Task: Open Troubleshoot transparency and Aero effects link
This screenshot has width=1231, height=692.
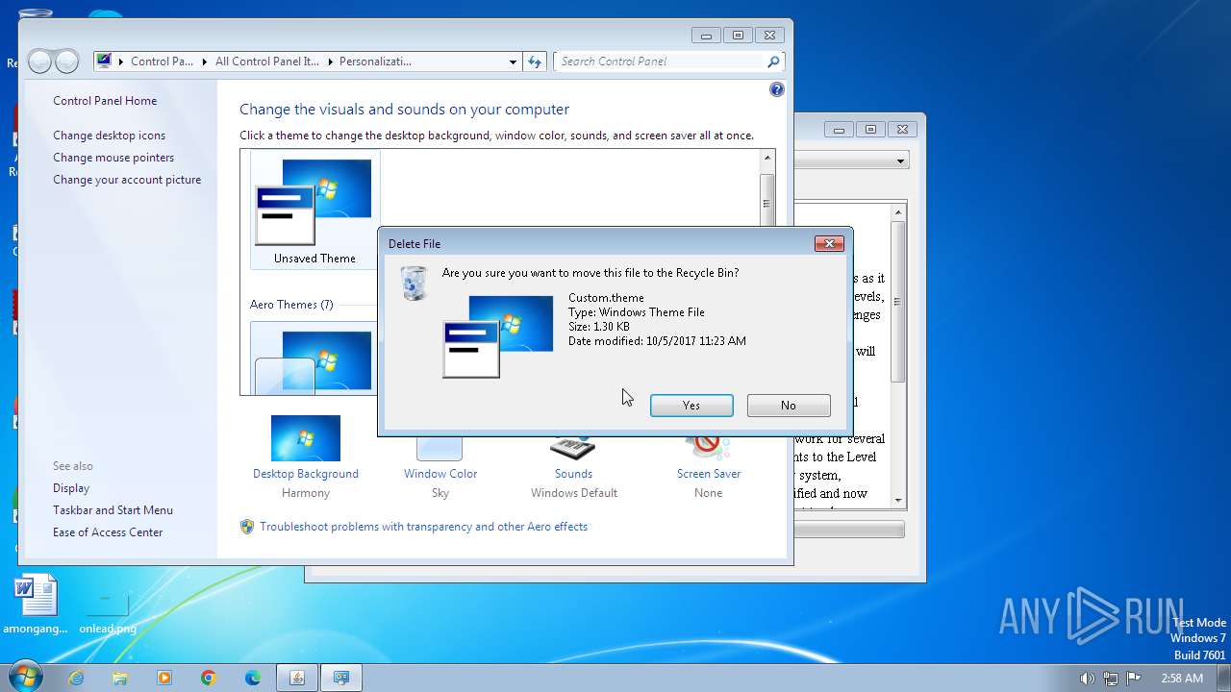Action: coord(423,527)
